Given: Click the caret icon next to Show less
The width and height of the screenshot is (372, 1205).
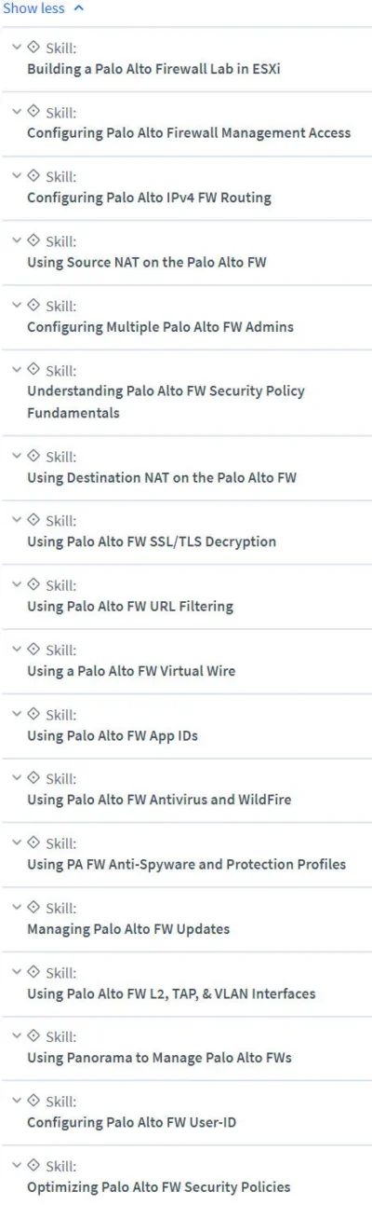Looking at the screenshot, I should coord(78,8).
